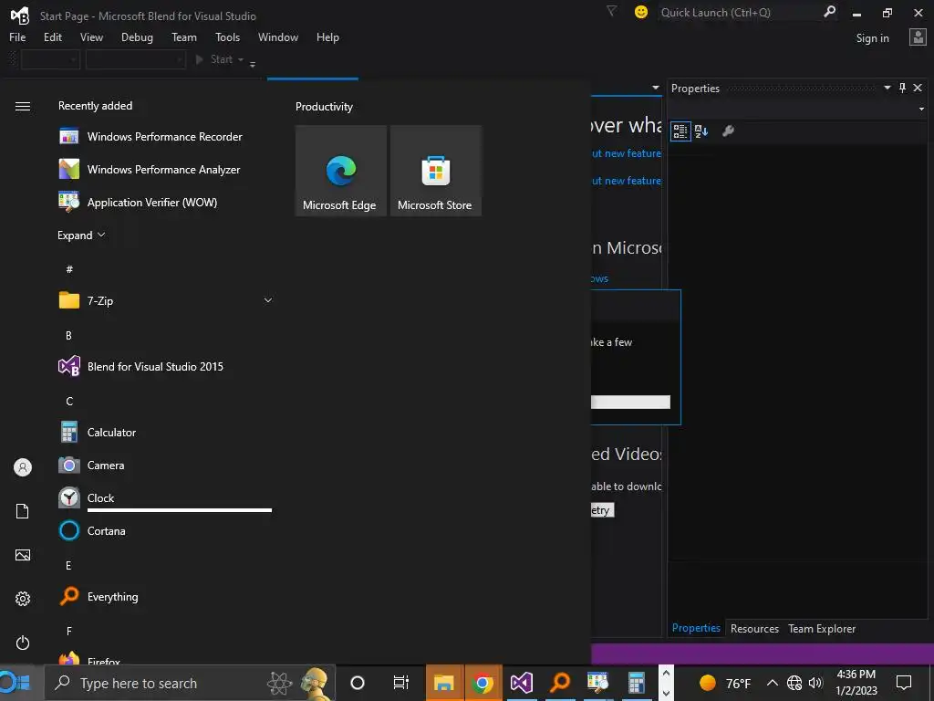
Task: Open Windows Performance Analyzer app
Action: (x=165, y=169)
